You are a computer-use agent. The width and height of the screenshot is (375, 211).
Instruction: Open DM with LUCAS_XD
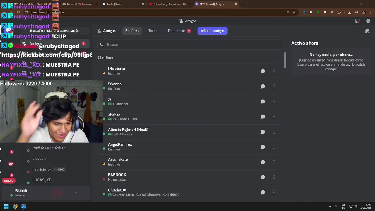tap(42, 180)
